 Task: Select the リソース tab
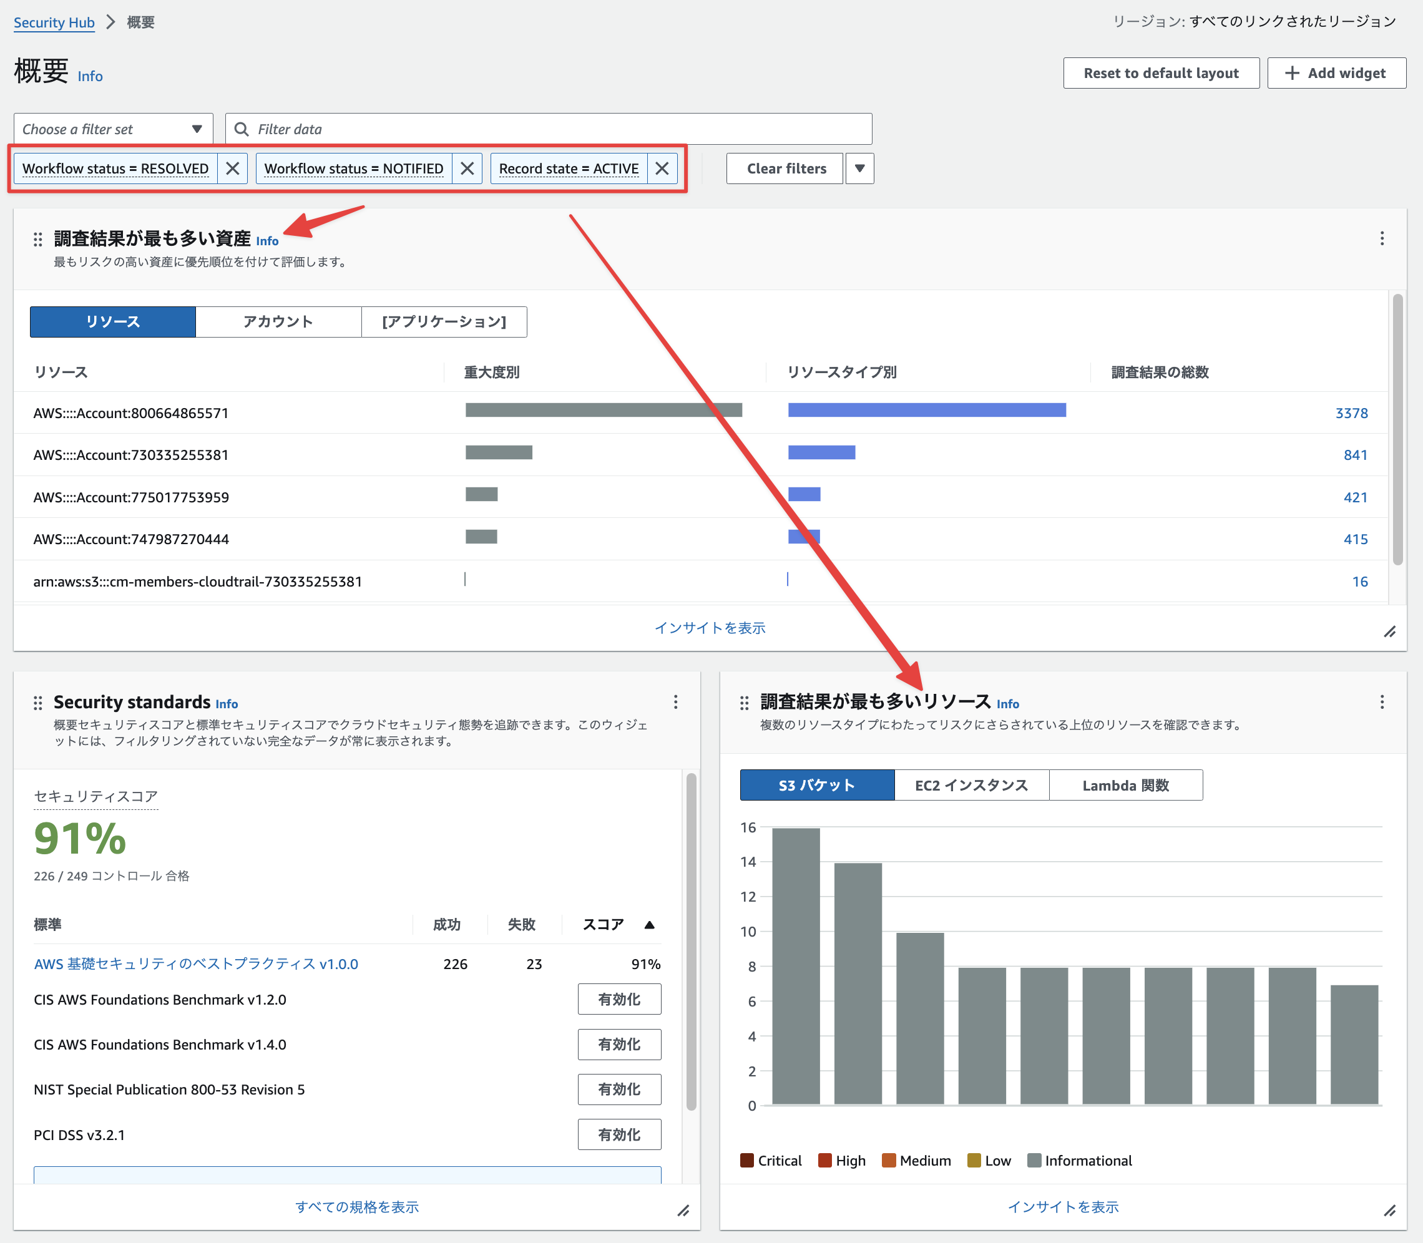tap(113, 322)
